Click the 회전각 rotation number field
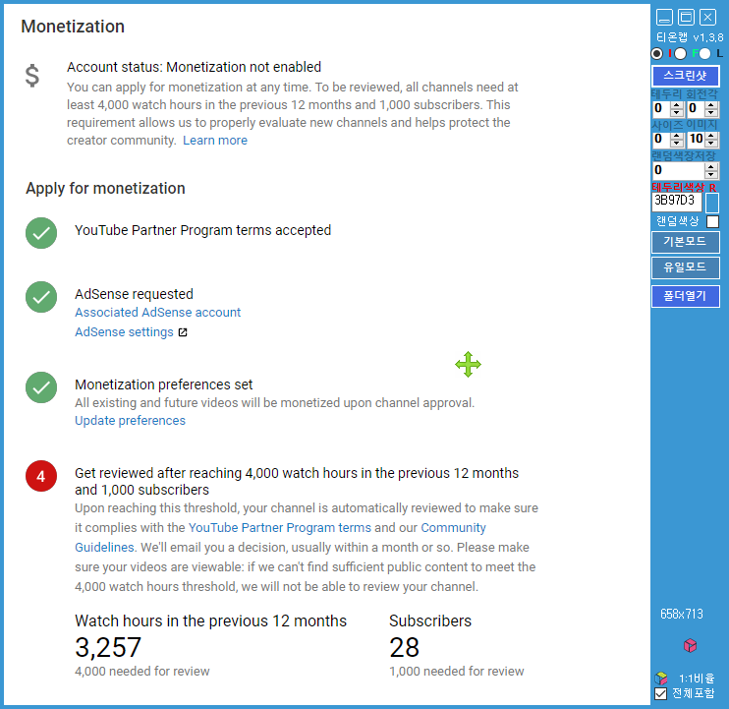This screenshot has height=709, width=729. point(696,109)
